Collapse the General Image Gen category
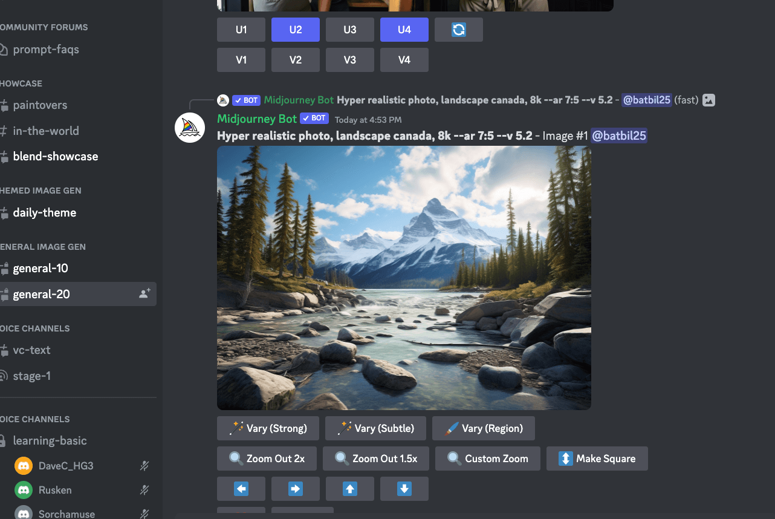The height and width of the screenshot is (519, 775). pyautogui.click(x=43, y=247)
